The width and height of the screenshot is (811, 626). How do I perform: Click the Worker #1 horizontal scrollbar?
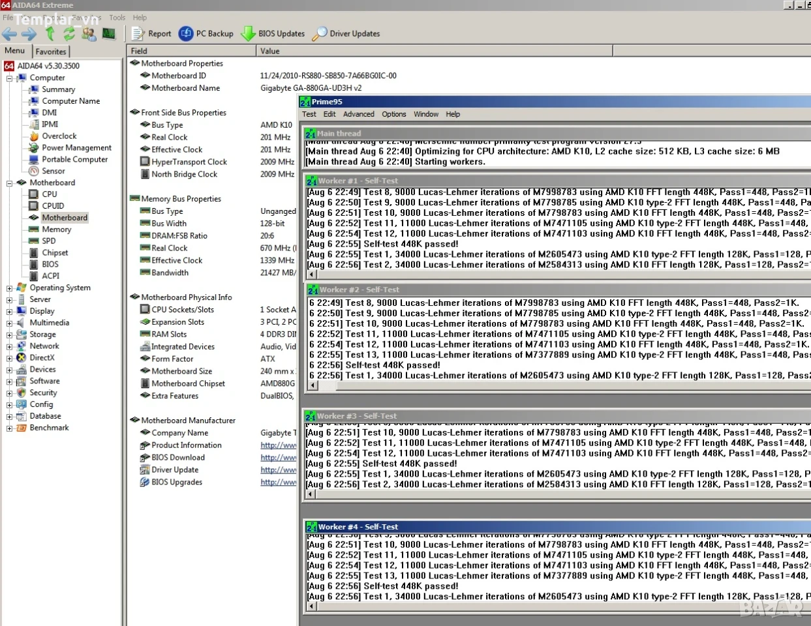(559, 275)
